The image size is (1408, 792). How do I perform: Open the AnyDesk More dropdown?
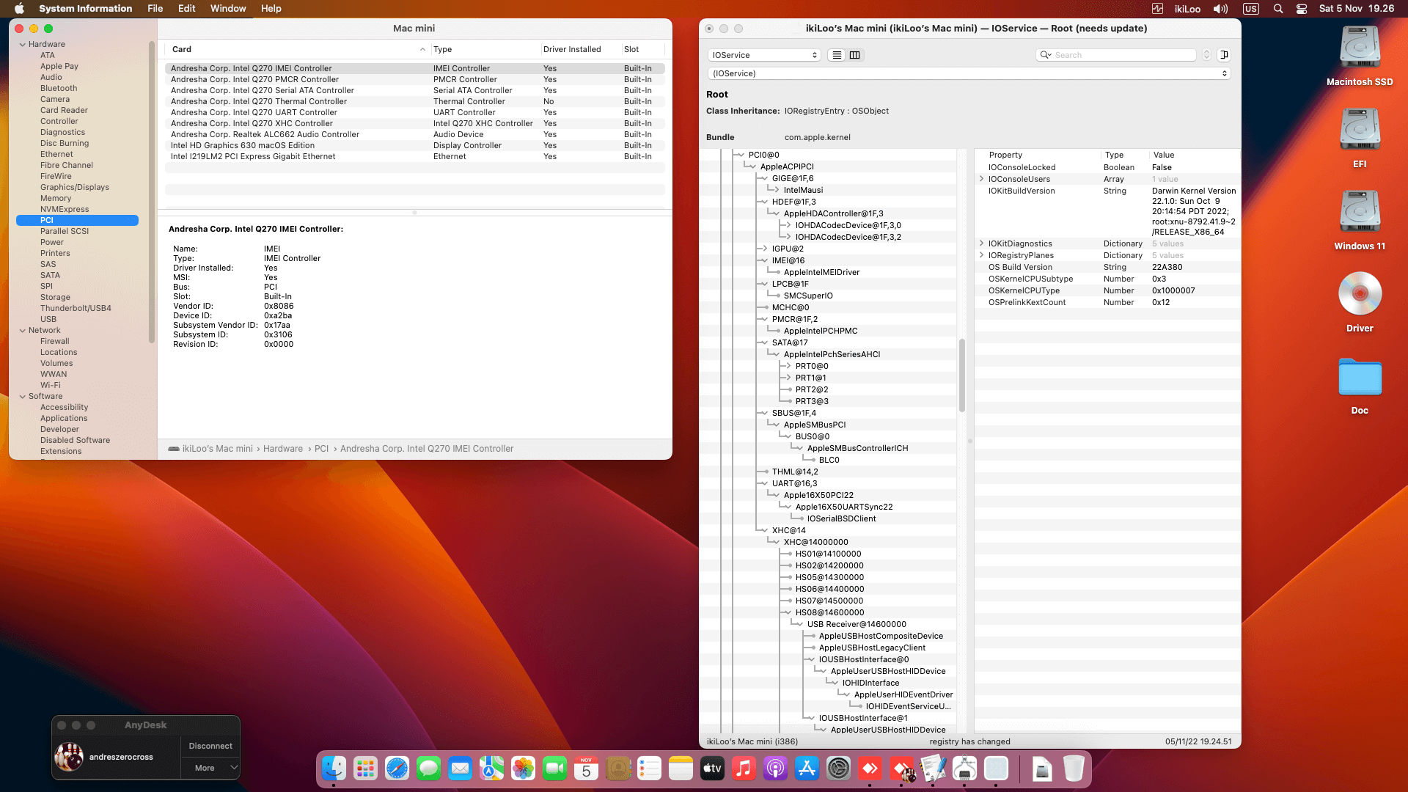point(210,768)
